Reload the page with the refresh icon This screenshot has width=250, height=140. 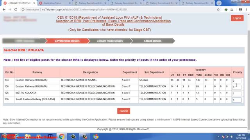(16, 9)
